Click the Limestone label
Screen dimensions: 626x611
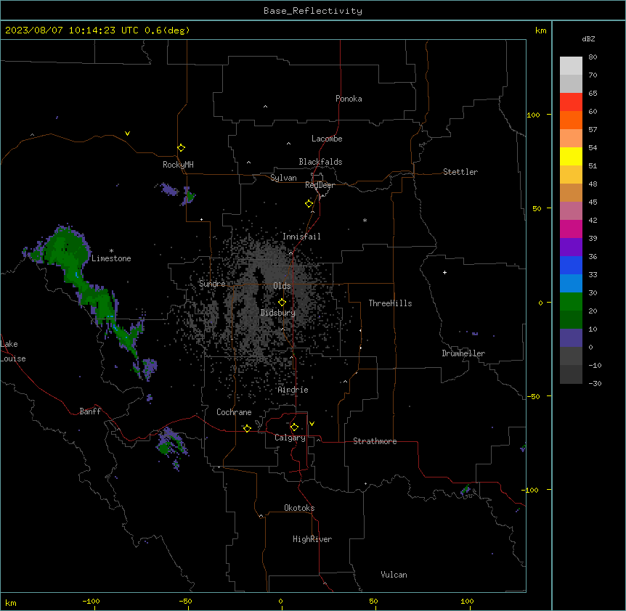tap(111, 258)
